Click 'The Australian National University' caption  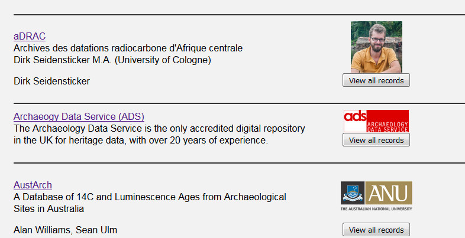[x=376, y=208]
